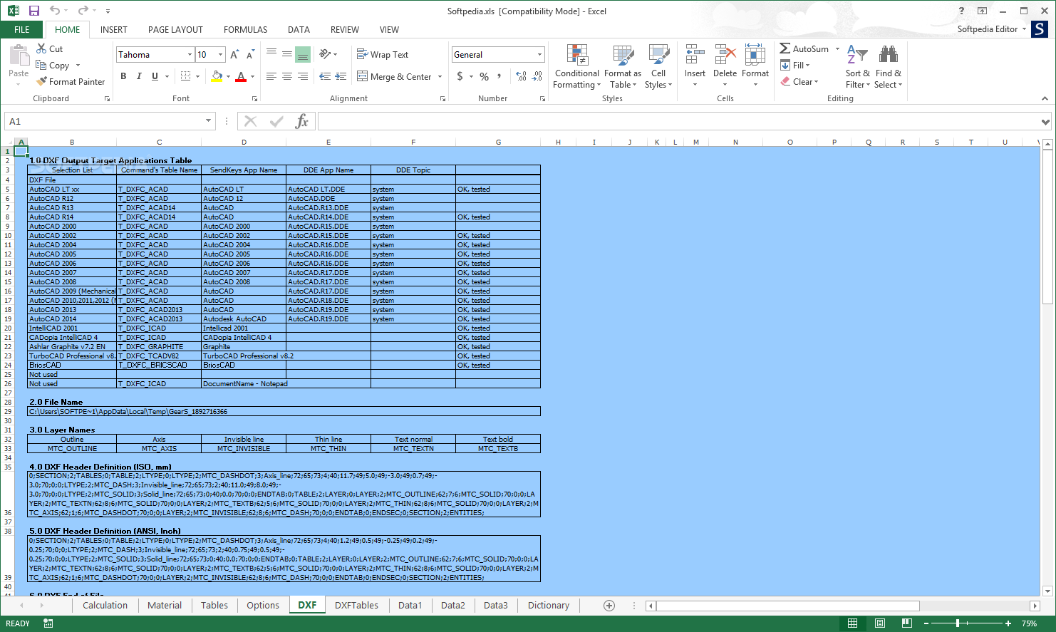Click the Insert Function fx icon
Image resolution: width=1056 pixels, height=632 pixels.
point(302,121)
